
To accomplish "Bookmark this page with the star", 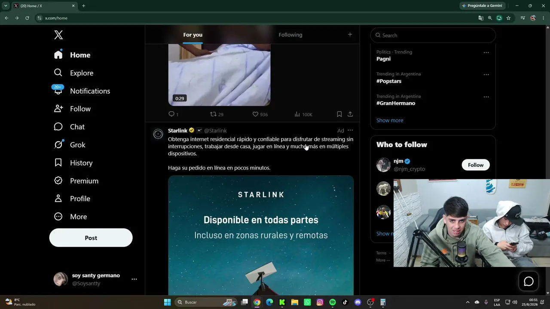I will [508, 18].
